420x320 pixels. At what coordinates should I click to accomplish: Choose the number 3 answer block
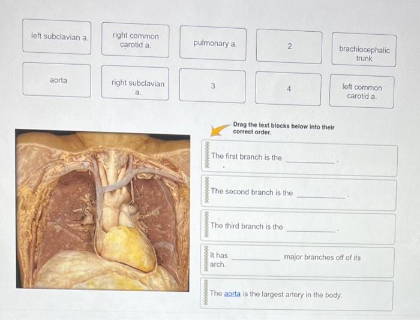(212, 86)
